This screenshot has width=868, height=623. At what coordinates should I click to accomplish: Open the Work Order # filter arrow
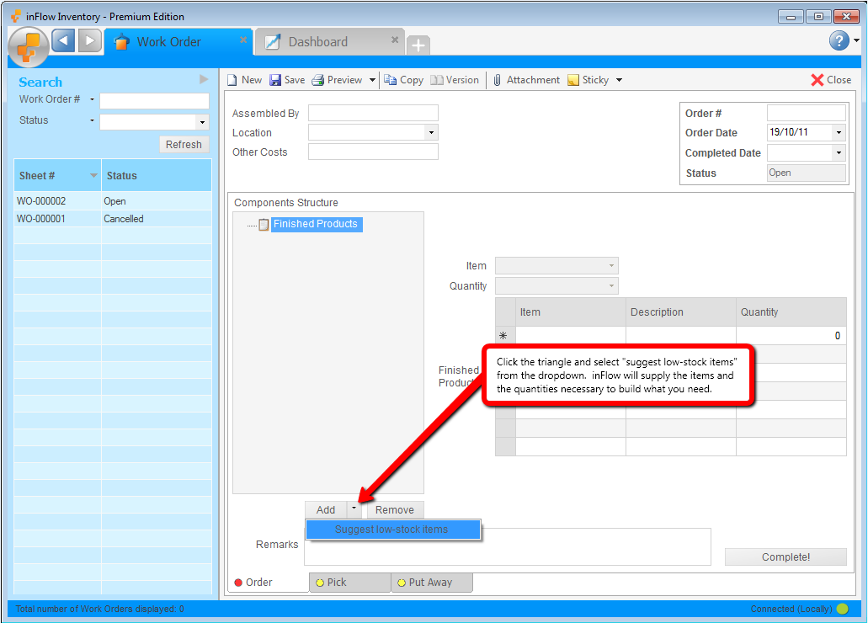click(92, 99)
